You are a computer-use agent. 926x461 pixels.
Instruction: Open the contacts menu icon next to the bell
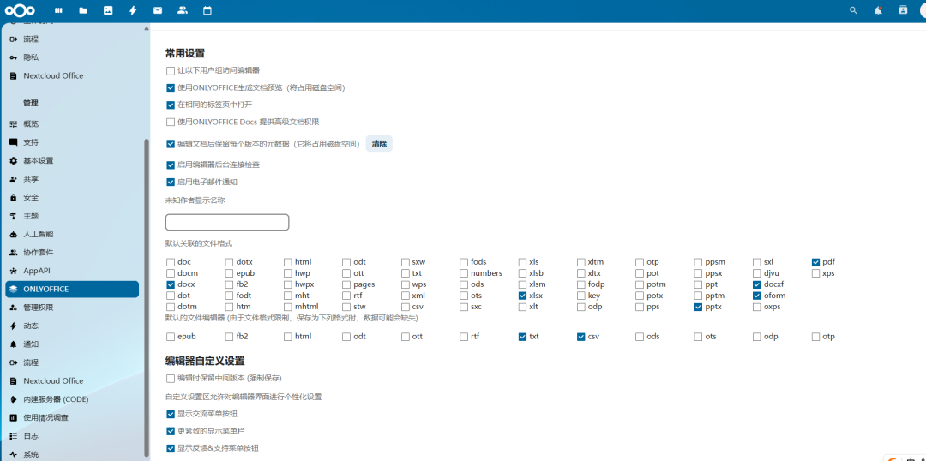[902, 10]
